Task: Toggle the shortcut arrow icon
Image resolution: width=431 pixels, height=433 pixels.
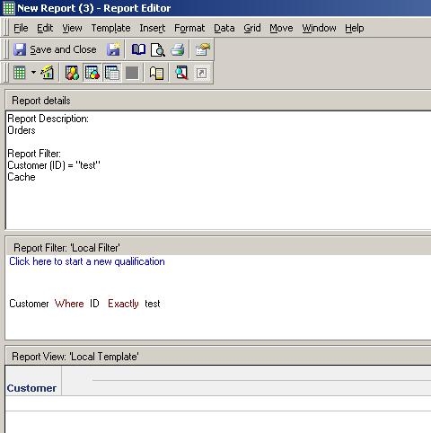Action: [201, 73]
